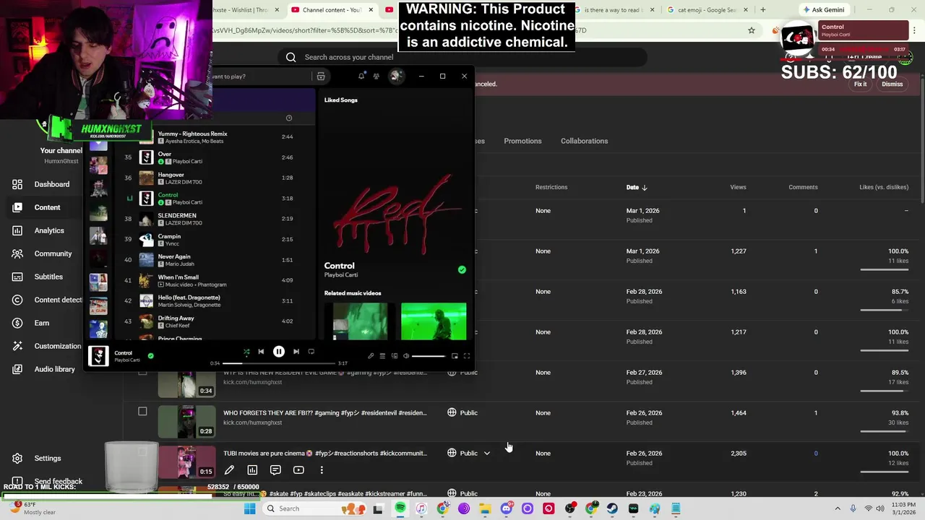
Task: Skip to previous track in Spotify
Action: tap(261, 352)
